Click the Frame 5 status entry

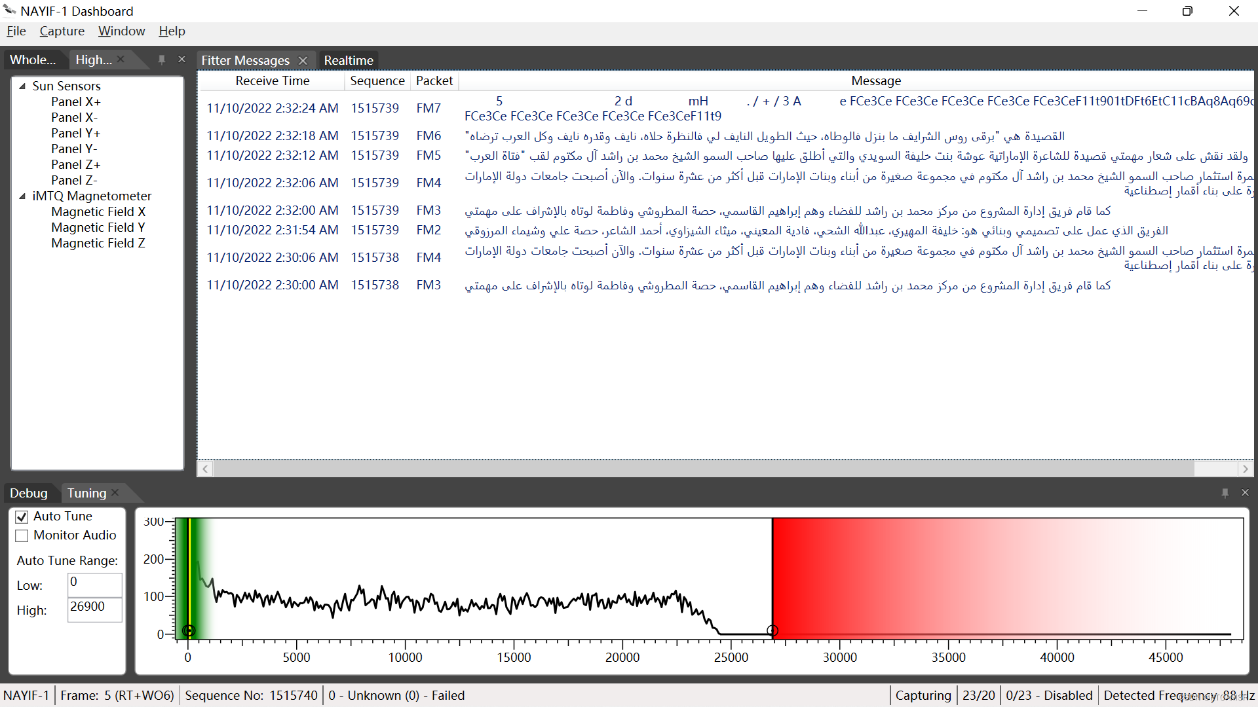(x=117, y=695)
